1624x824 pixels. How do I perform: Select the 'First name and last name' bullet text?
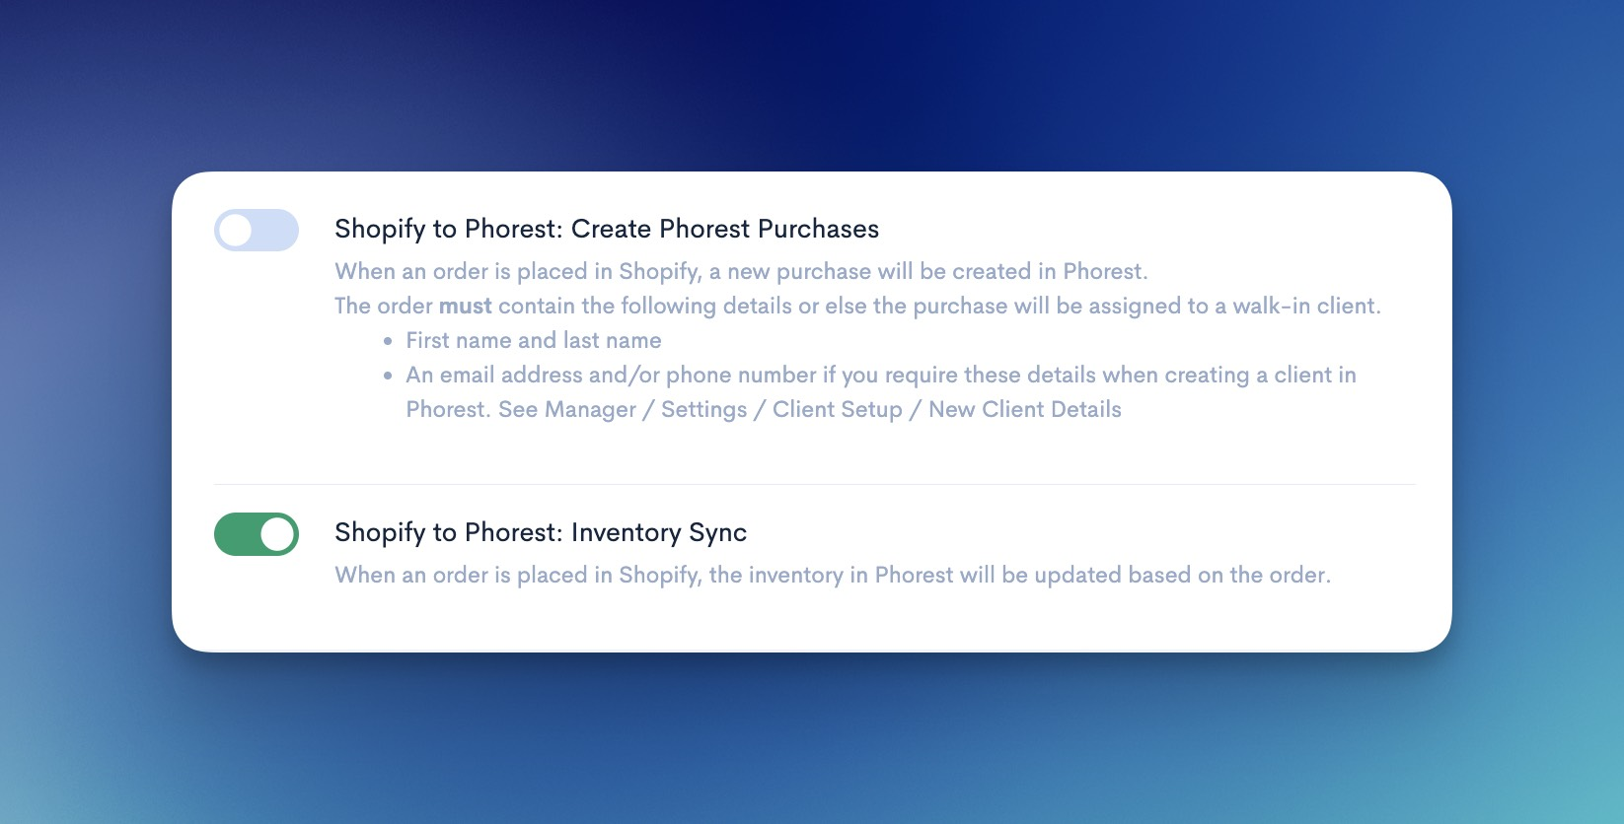point(534,340)
